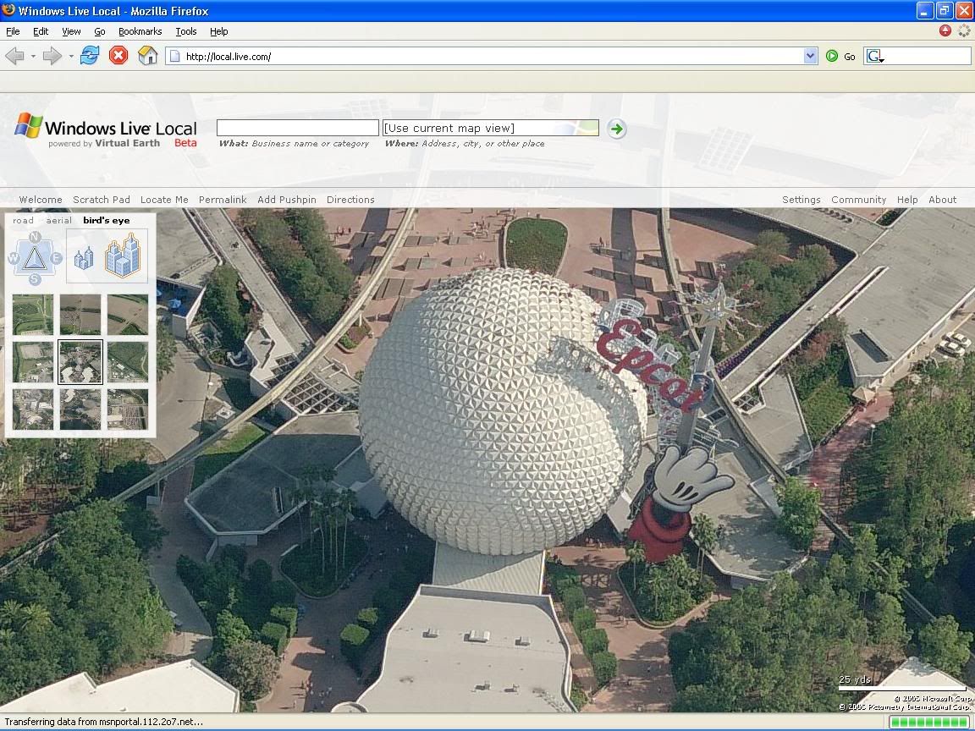Image resolution: width=975 pixels, height=731 pixels.
Task: Select the middle-right bird's eye tile thumbnail
Action: [x=128, y=362]
